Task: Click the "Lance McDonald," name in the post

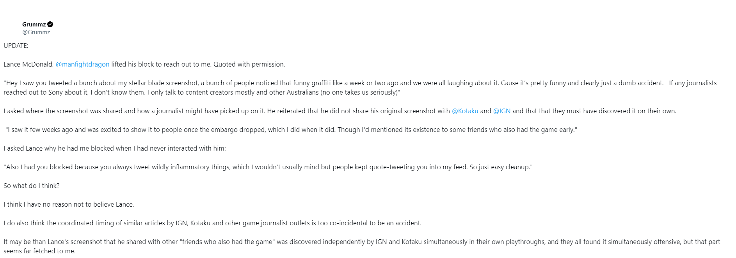Action: (x=28, y=64)
